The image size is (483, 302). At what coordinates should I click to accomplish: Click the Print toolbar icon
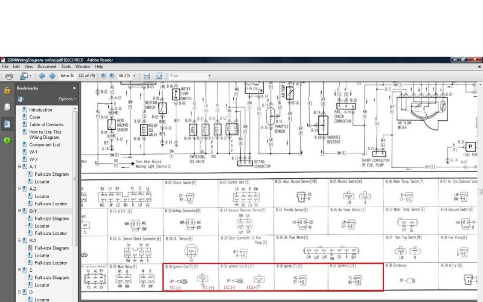(9, 76)
